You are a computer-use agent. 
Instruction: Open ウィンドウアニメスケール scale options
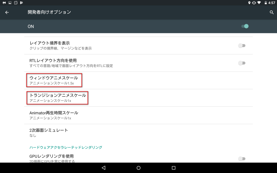coord(54,80)
